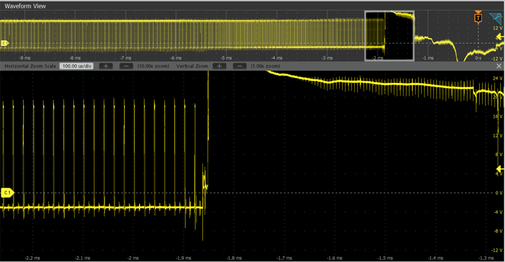Close the zoom view with X
This screenshot has width=505, height=262.
click(499, 66)
